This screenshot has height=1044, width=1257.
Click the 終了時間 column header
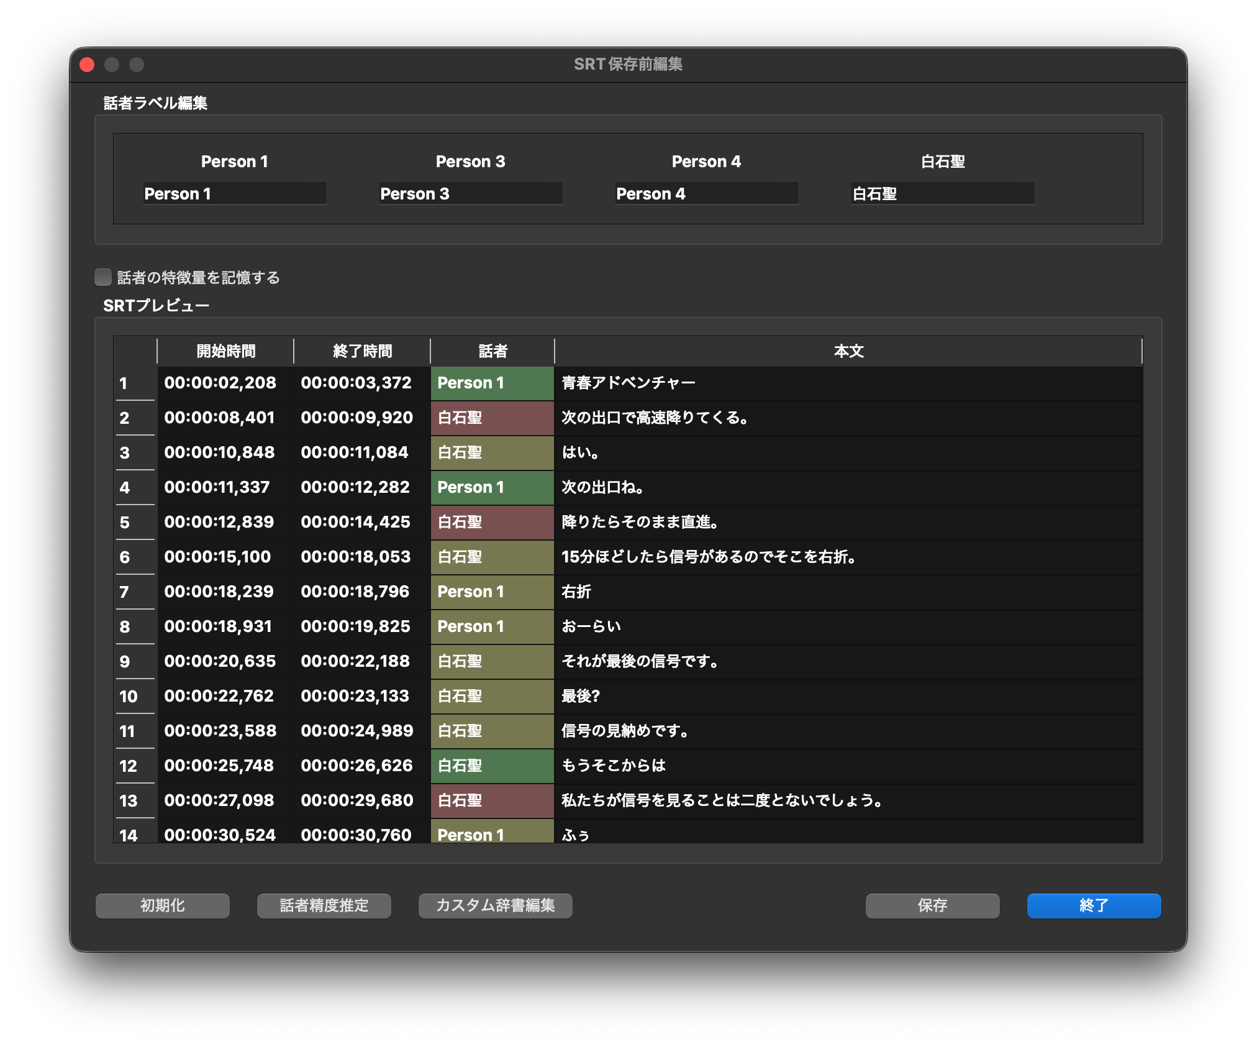362,351
